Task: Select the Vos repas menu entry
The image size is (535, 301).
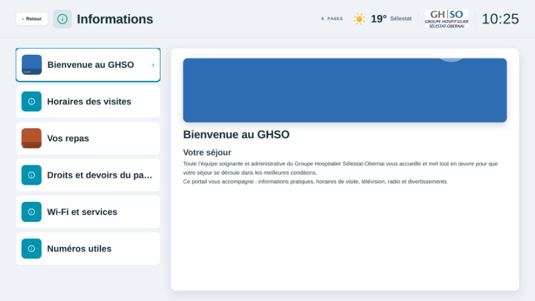Action: click(x=88, y=138)
